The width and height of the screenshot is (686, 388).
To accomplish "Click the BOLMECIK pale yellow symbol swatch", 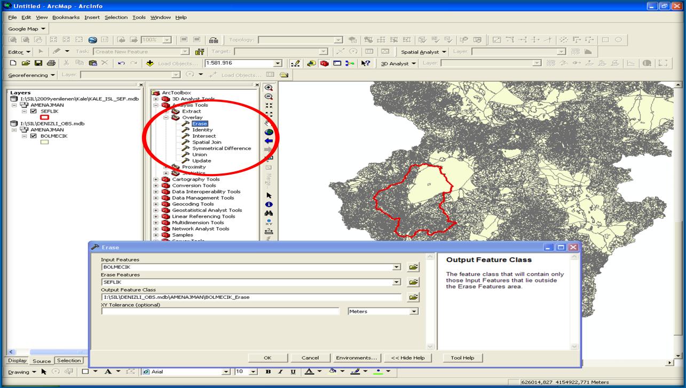I will point(44,142).
